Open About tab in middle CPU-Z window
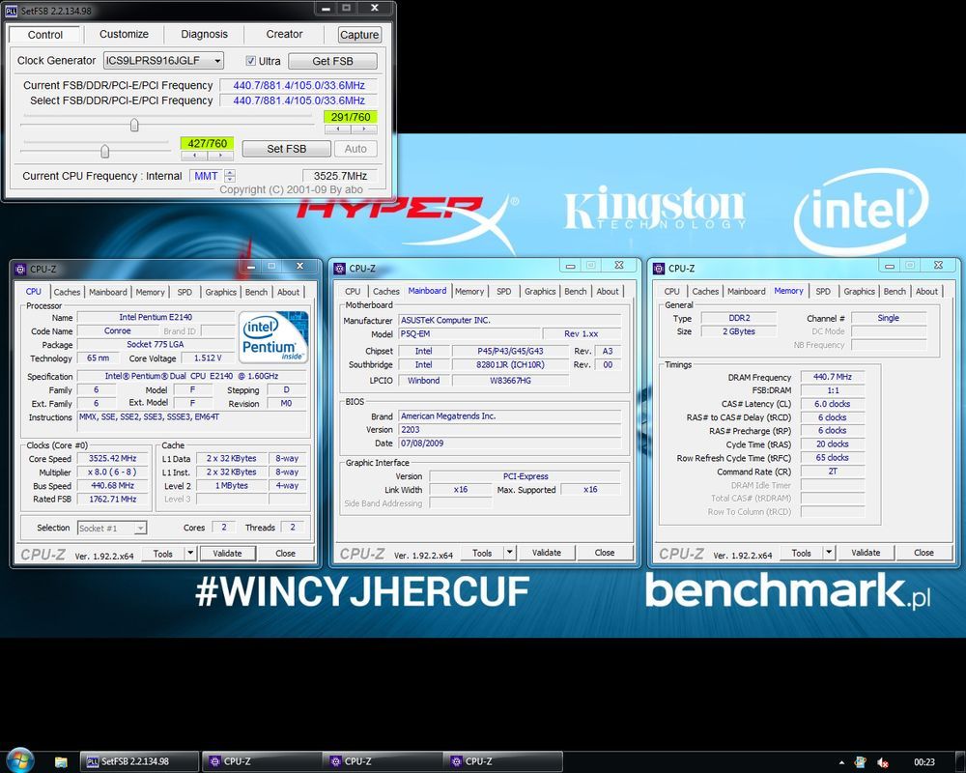966x773 pixels. coord(608,292)
